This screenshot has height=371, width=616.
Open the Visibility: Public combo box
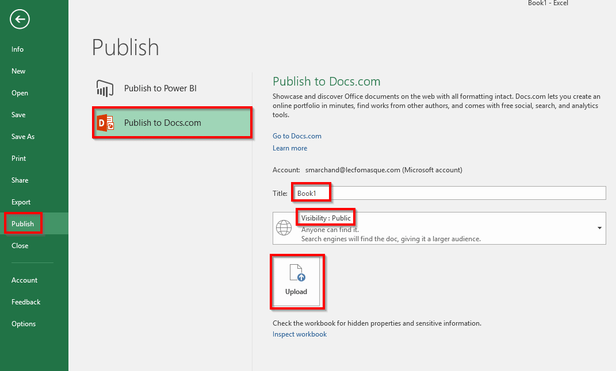438,228
